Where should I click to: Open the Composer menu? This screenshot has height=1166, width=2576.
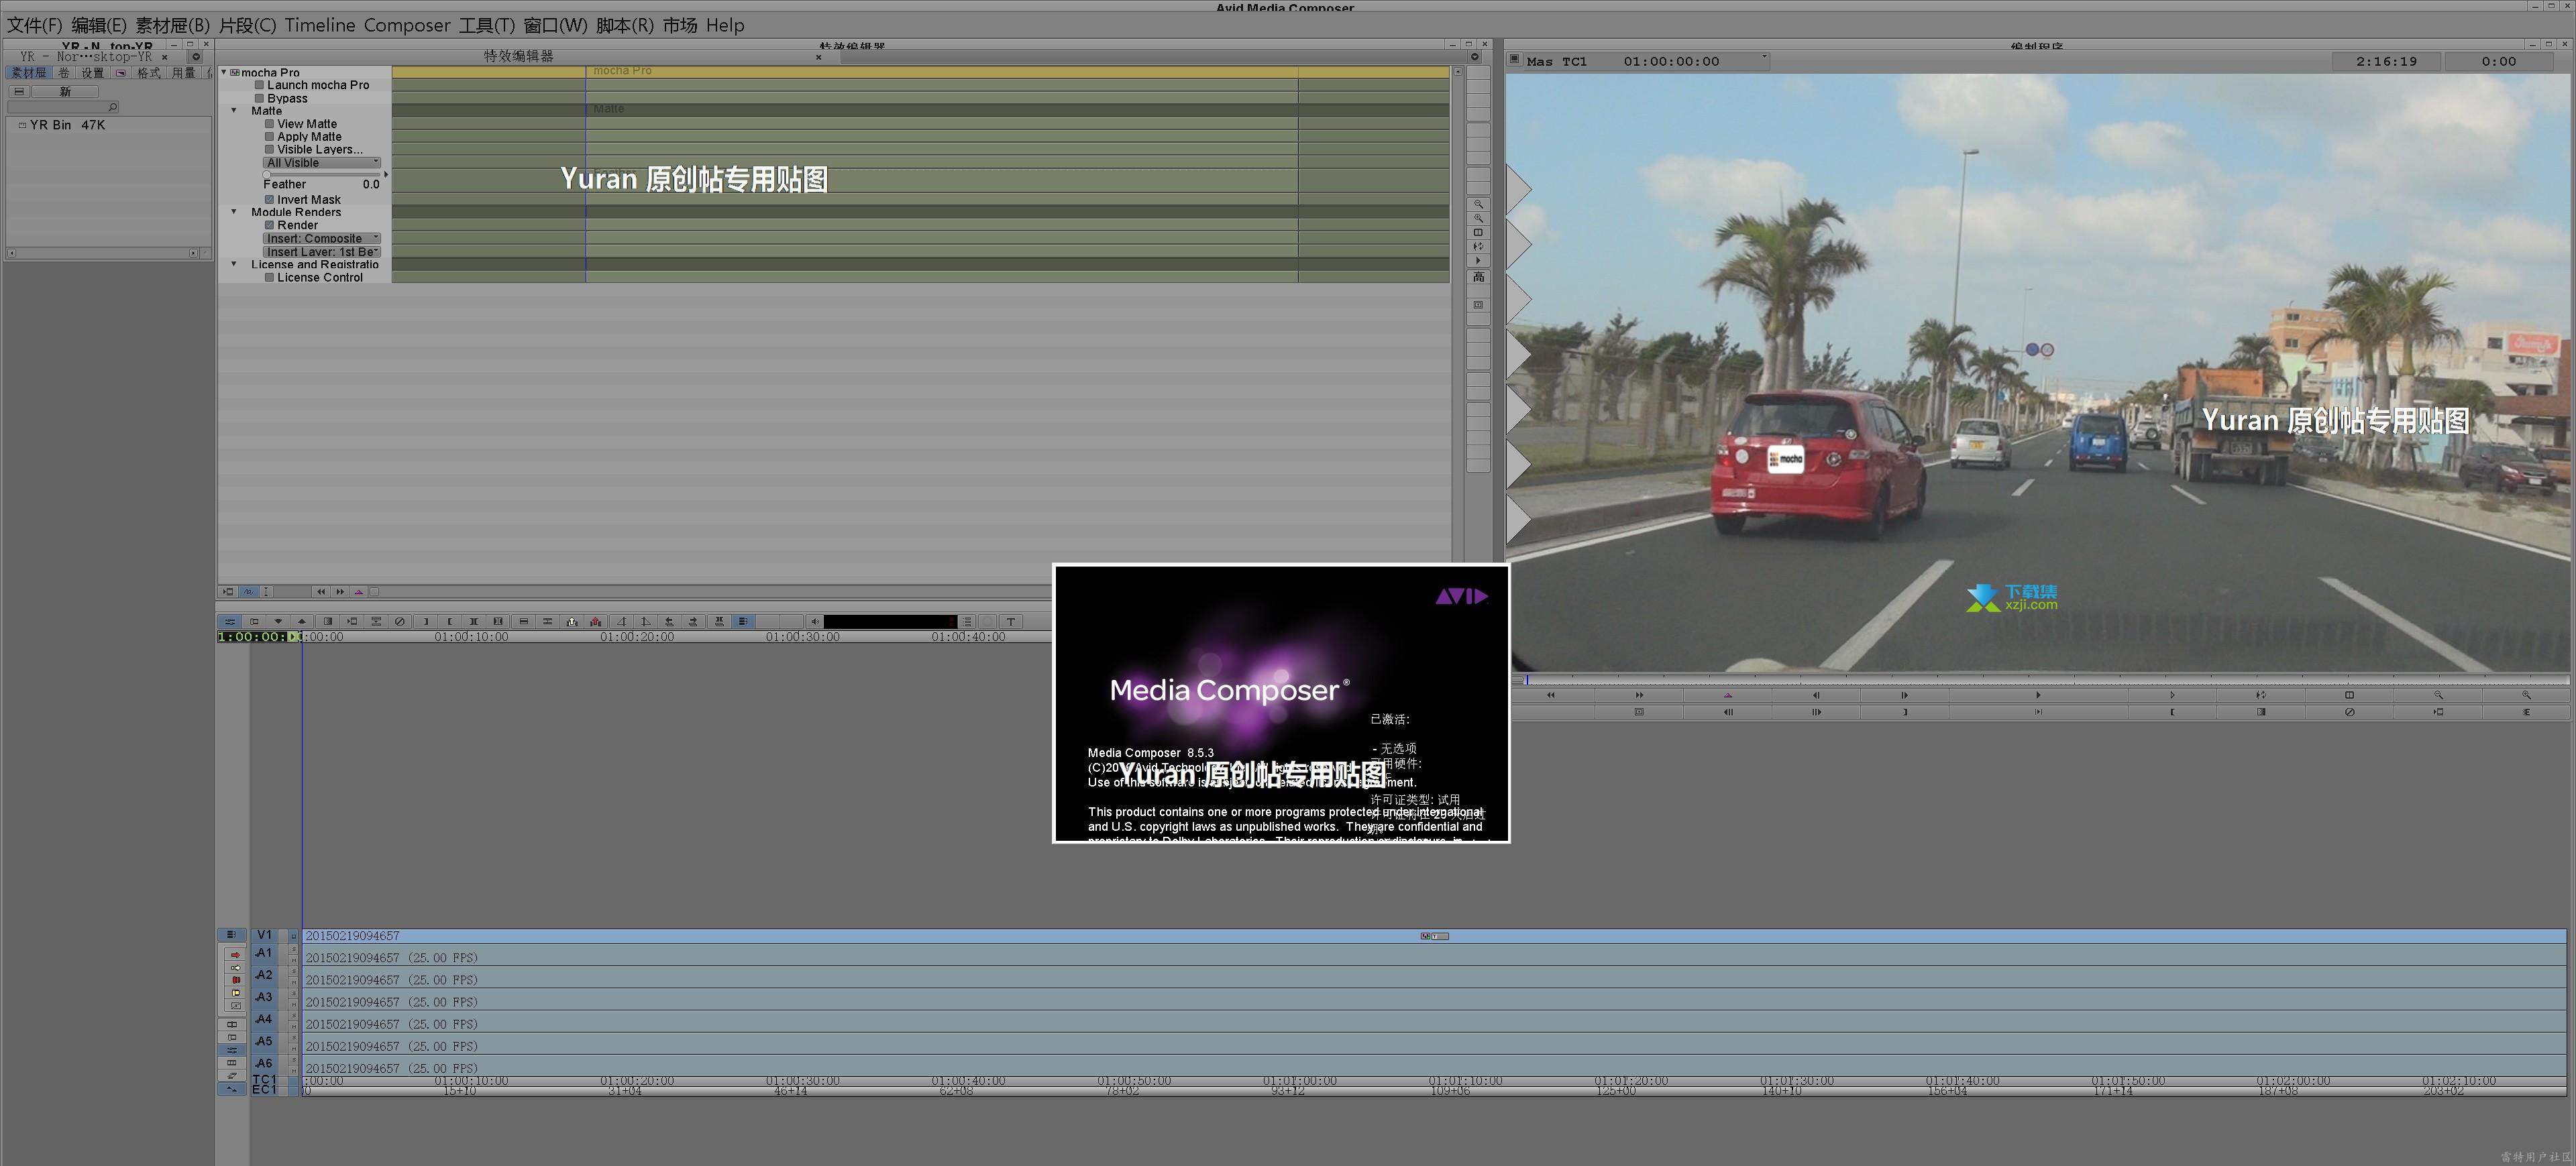(406, 25)
